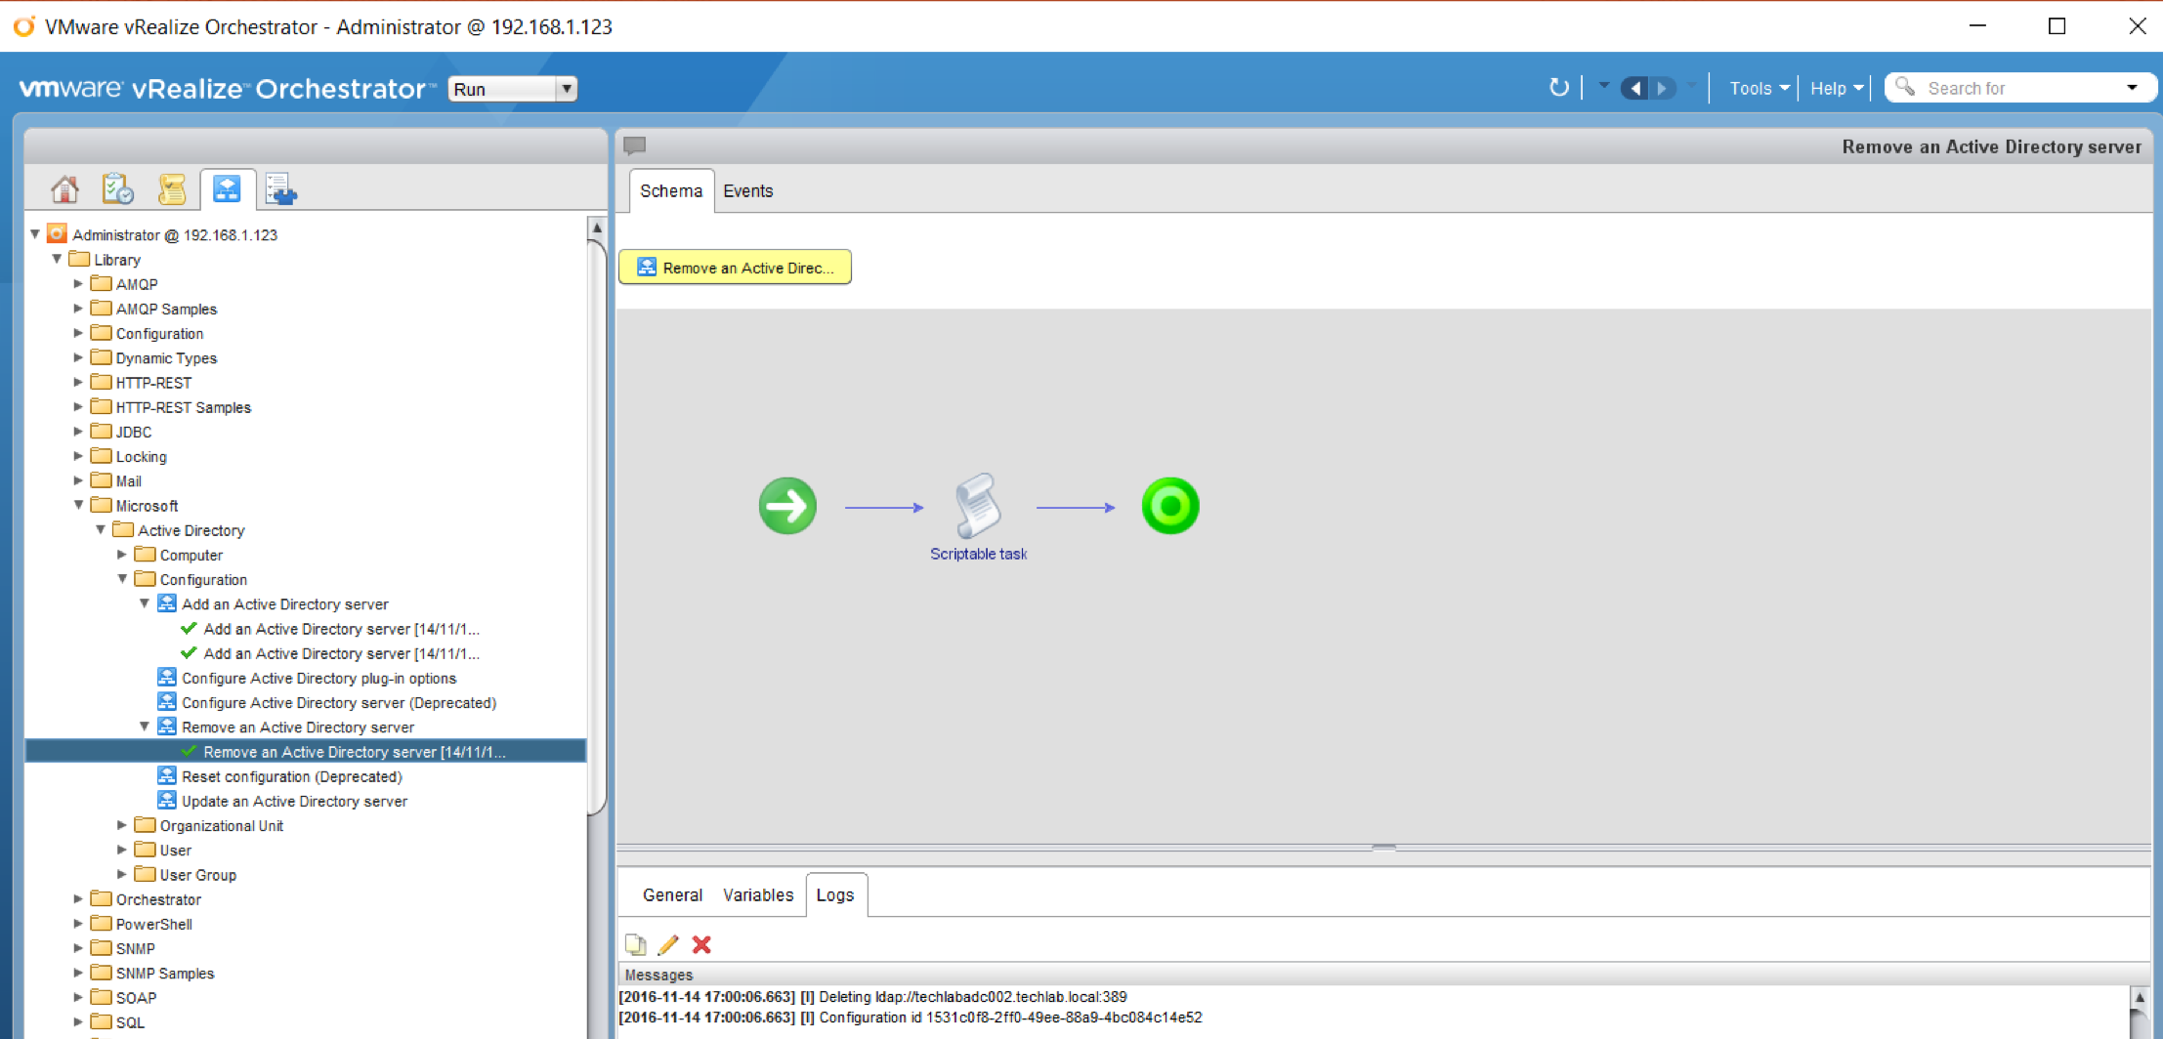Open the search options dropdown arrow
Viewport: 2163px width, 1039px height.
[2132, 88]
